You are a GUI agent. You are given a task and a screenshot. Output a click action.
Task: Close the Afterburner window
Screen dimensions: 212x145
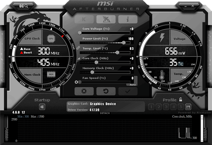pos(193,6)
